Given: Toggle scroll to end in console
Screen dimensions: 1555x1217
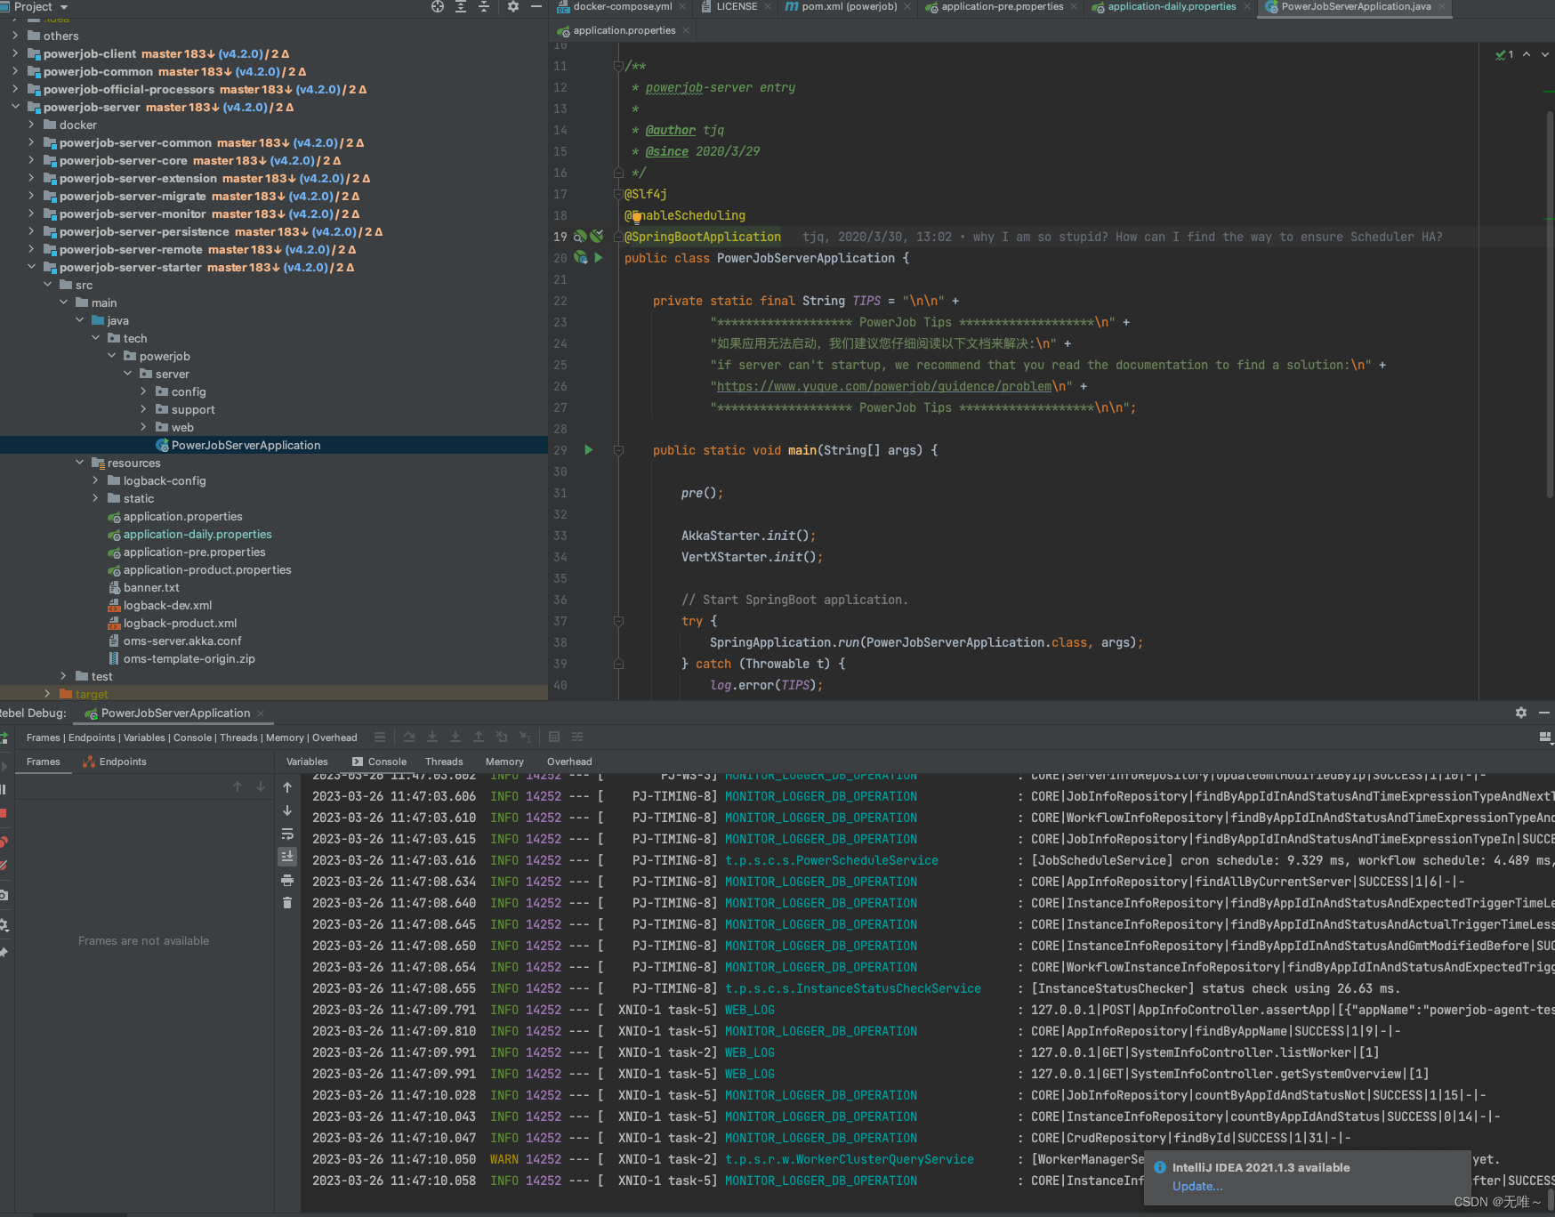Looking at the screenshot, I should pyautogui.click(x=287, y=856).
